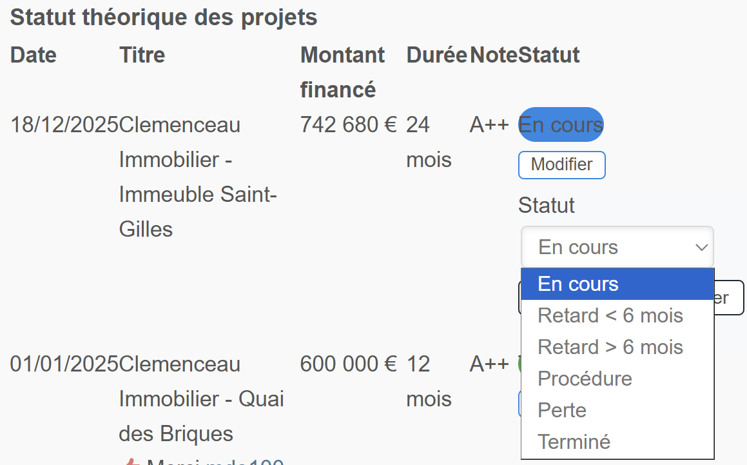747x465 pixels.
Task: Click the Titre column header
Action: click(x=142, y=55)
